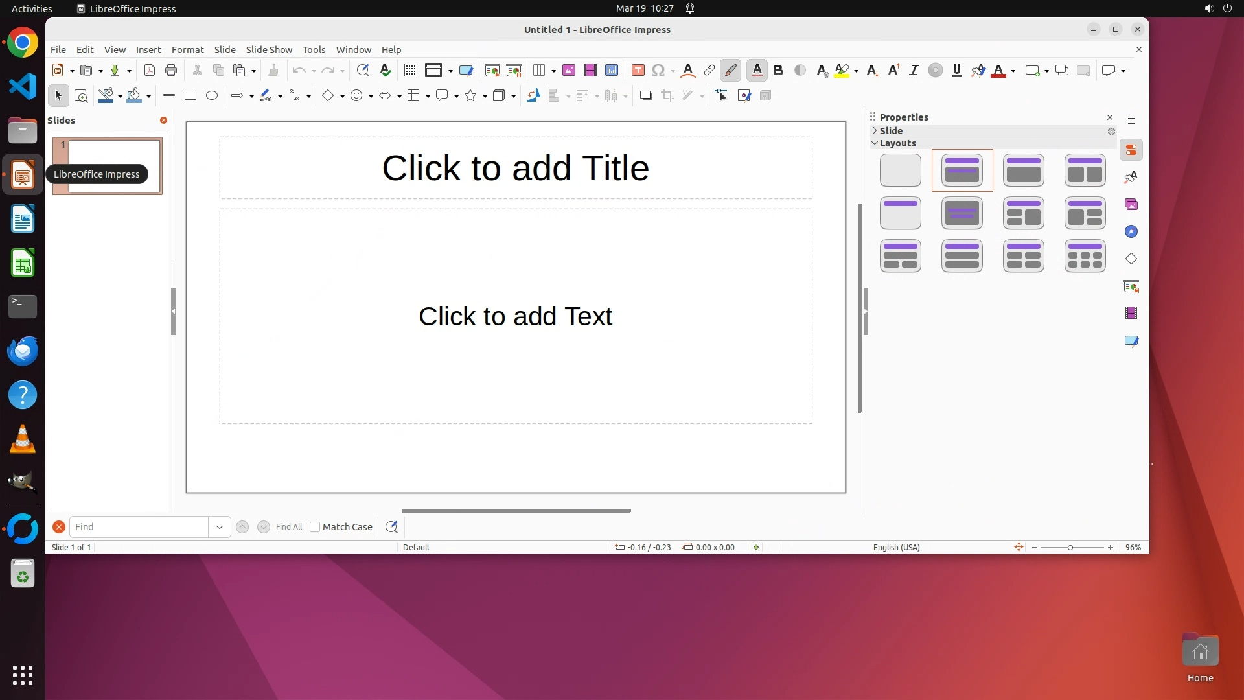Click the Export as PDF icon
This screenshot has width=1244, height=700.
click(150, 71)
